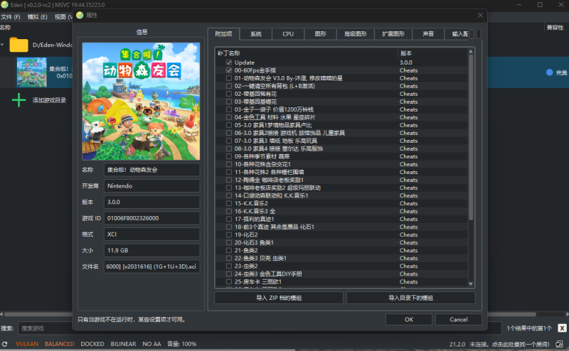The width and height of the screenshot is (569, 351).
Task: Click the Cancel button
Action: click(x=459, y=320)
